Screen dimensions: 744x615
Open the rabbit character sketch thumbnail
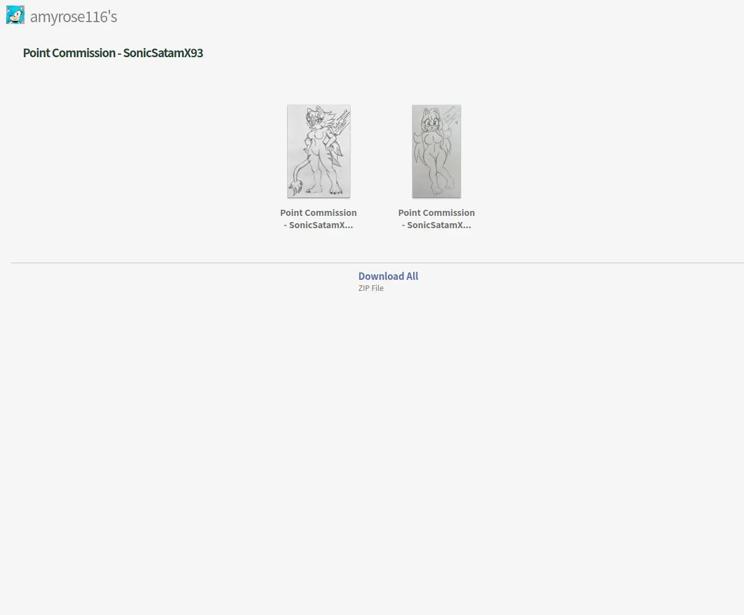[437, 151]
